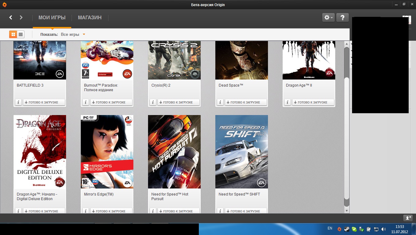Download Burnout Paradise via Готово к загрузке

(111, 102)
